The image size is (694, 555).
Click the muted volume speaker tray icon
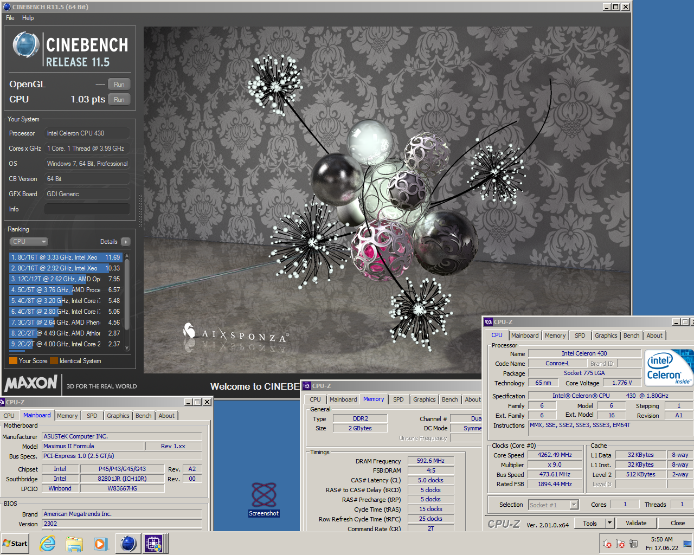tap(607, 544)
